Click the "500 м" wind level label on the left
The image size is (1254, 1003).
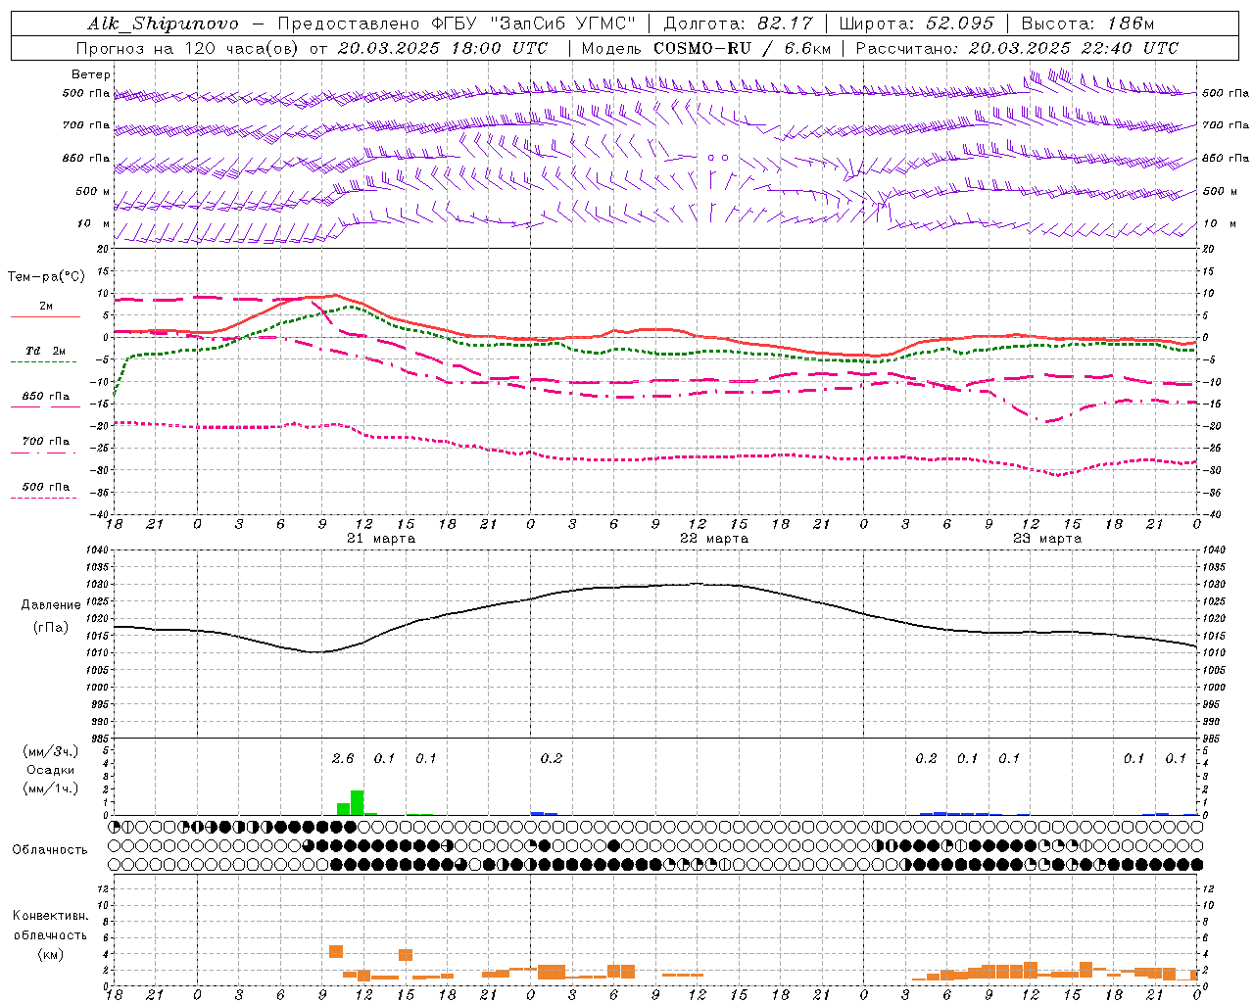[x=93, y=191]
